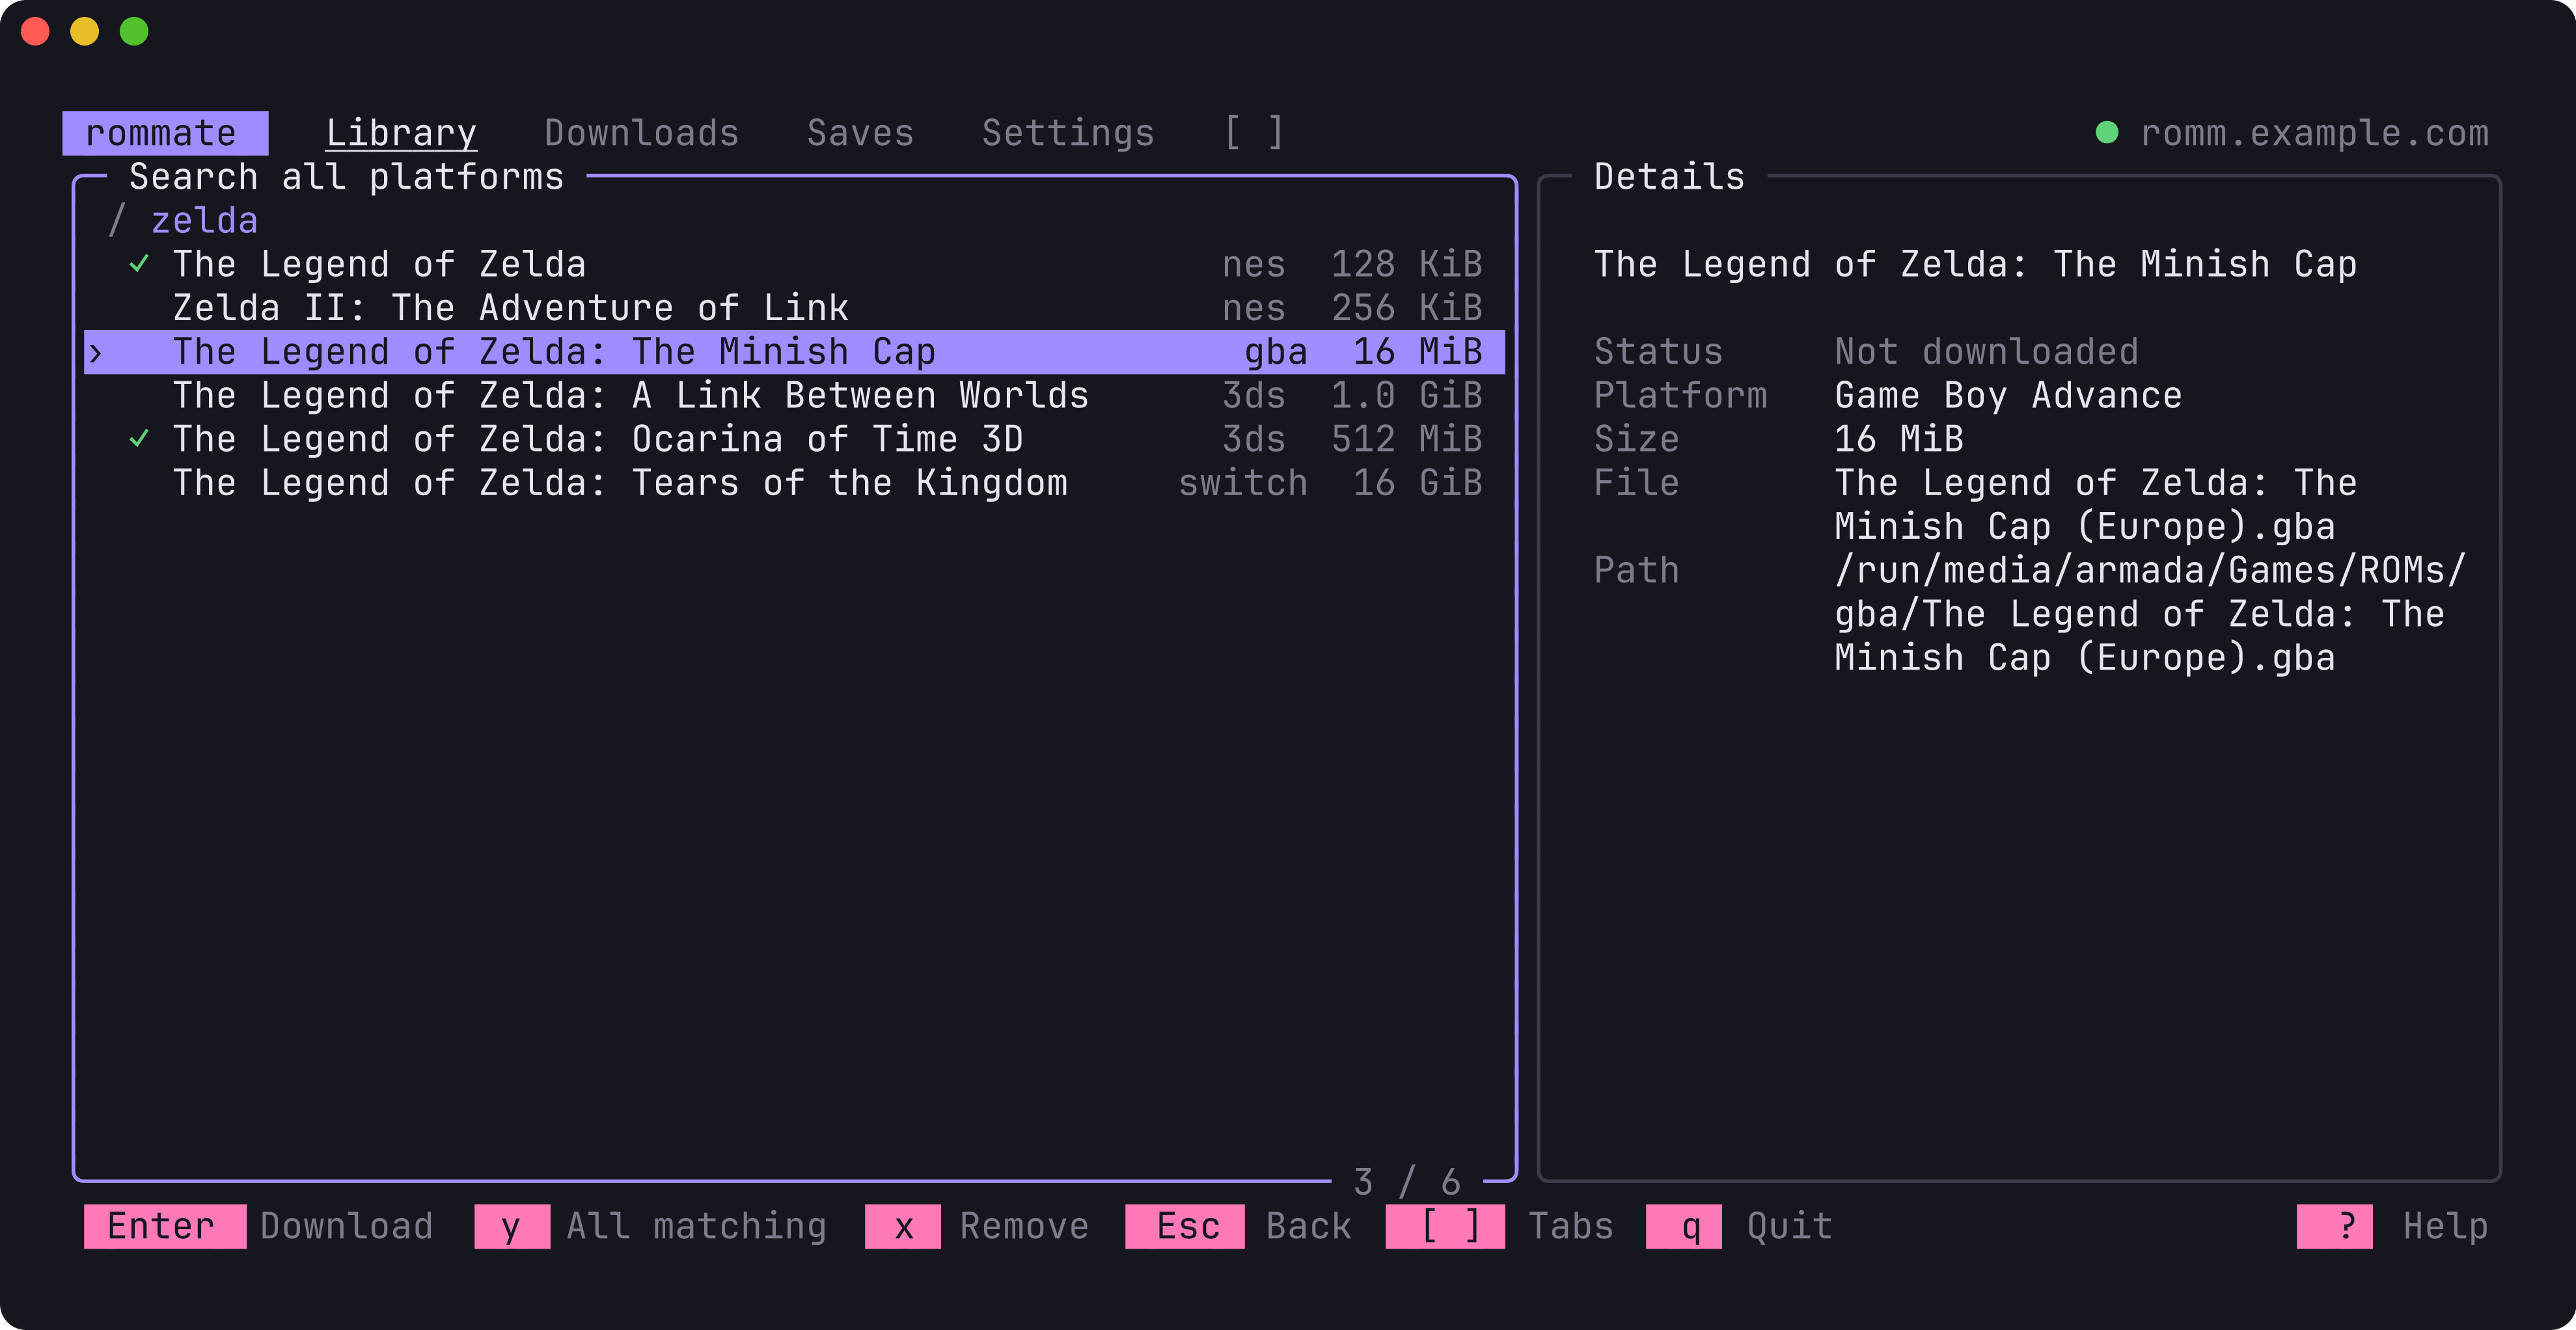Click the 1.0 GiB size value
2576x1330 pixels.
1406,395
